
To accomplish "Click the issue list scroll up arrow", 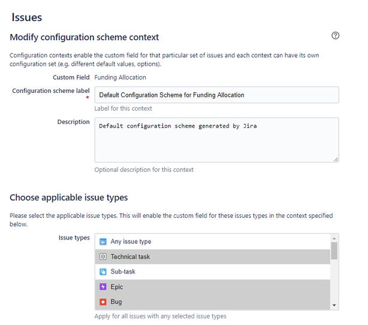I will [x=334, y=238].
